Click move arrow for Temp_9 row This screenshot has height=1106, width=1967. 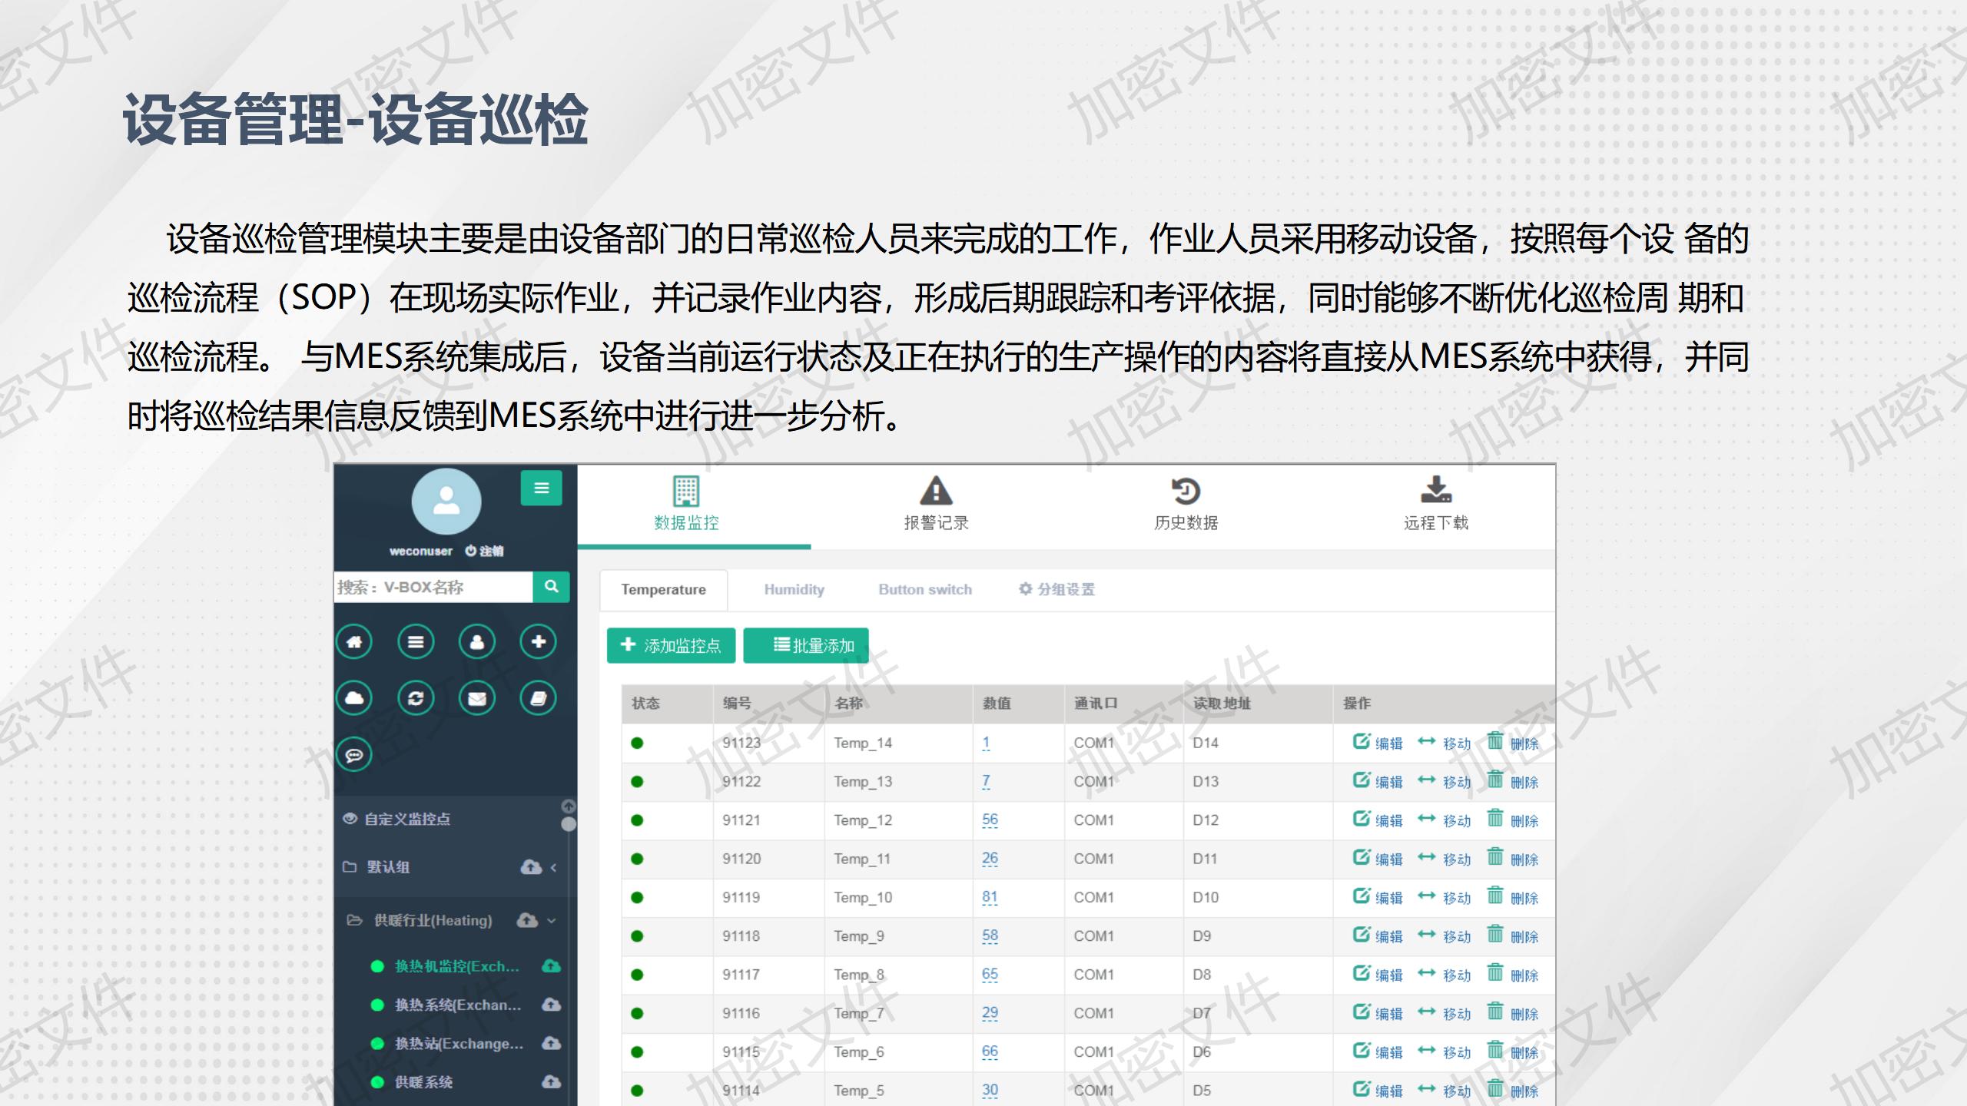point(1426,934)
